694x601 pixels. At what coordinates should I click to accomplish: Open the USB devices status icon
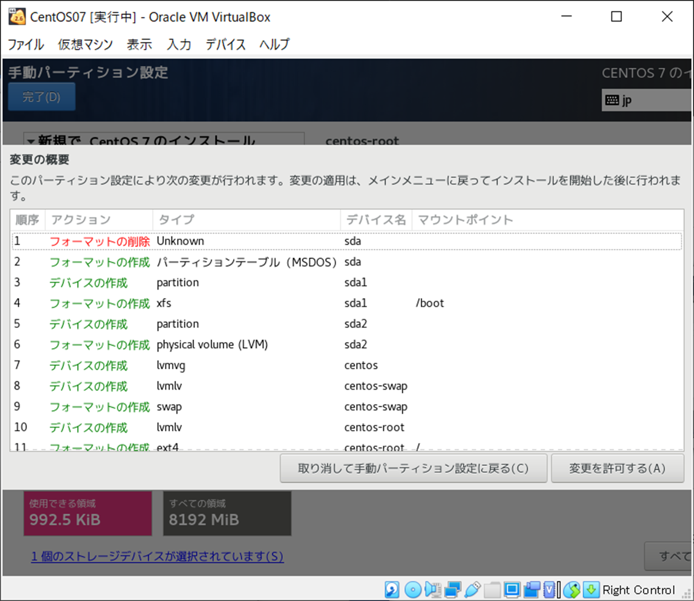(472, 589)
